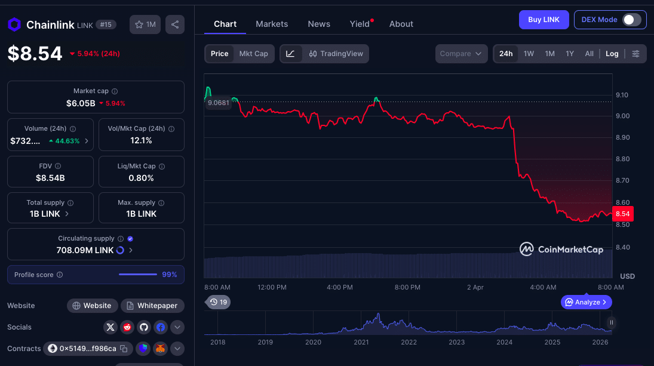Click the Profile score progress bar
This screenshot has height=366, width=654.
point(137,274)
